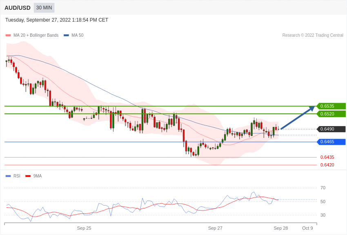Screen dimensions: 347x235
Task: Click the 9MA legend swatch
Action: coord(28,176)
